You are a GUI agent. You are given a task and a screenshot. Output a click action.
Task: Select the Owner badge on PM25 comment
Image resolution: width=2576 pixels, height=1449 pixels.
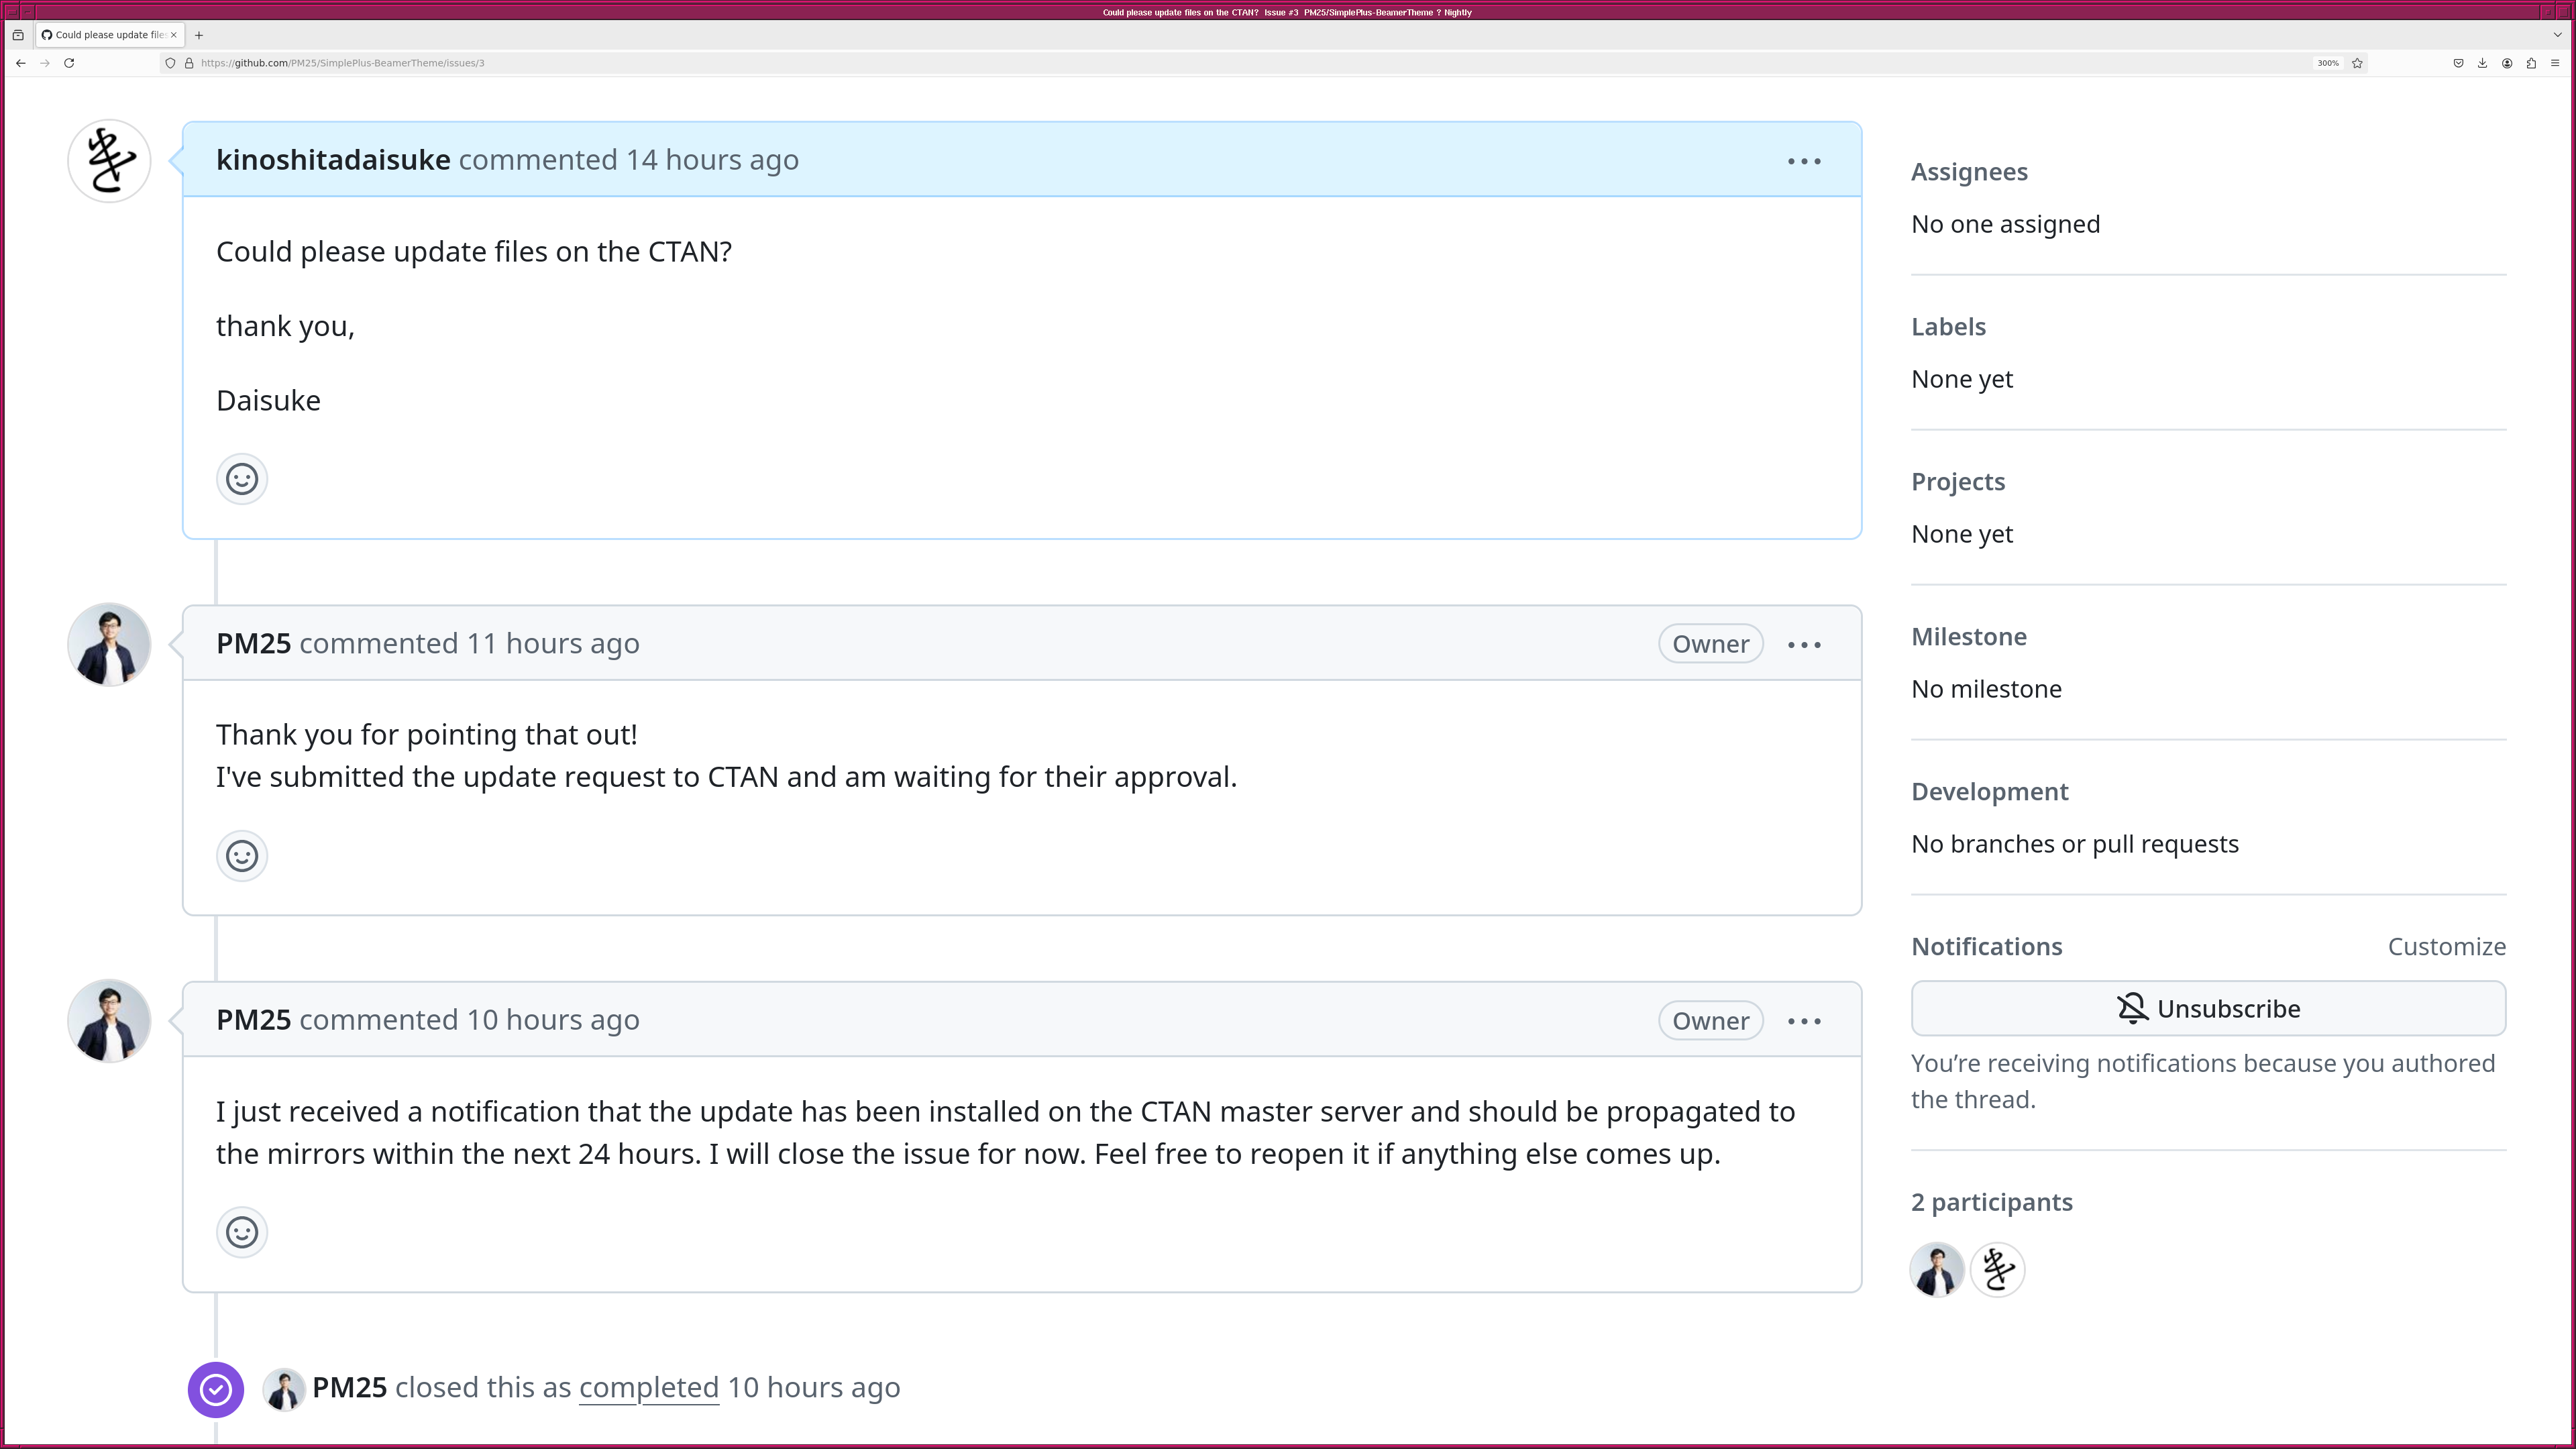(1711, 642)
